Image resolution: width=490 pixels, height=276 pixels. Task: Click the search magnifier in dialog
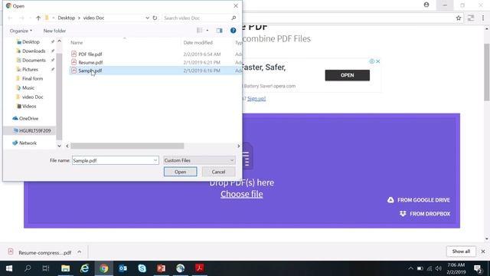click(234, 18)
